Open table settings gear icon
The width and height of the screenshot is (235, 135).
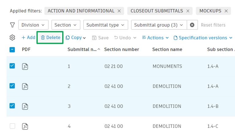point(12,38)
